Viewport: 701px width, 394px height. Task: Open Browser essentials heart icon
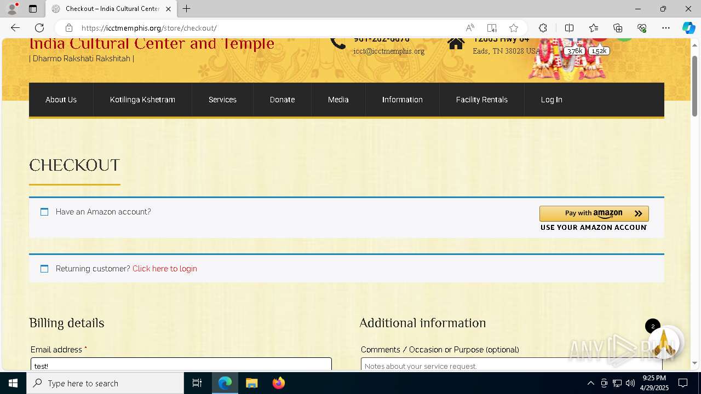pyautogui.click(x=642, y=28)
